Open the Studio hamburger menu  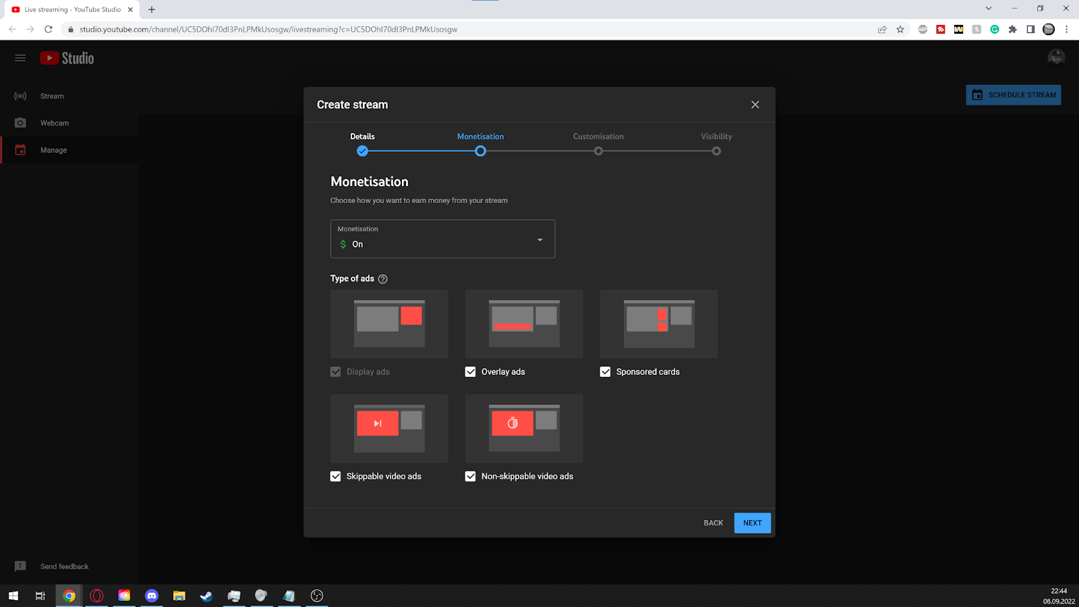[x=20, y=58]
